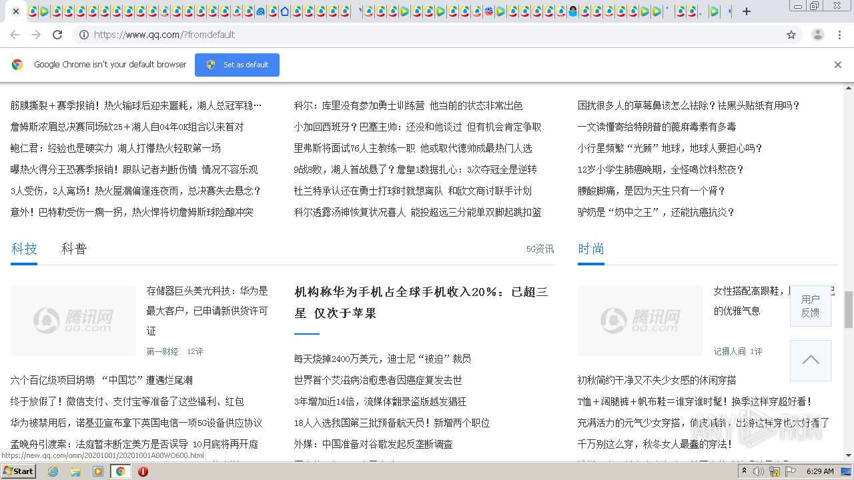Open article 9战8败，湖人首战悬了？
Image resolution: width=854 pixels, height=480 pixels.
(416, 169)
